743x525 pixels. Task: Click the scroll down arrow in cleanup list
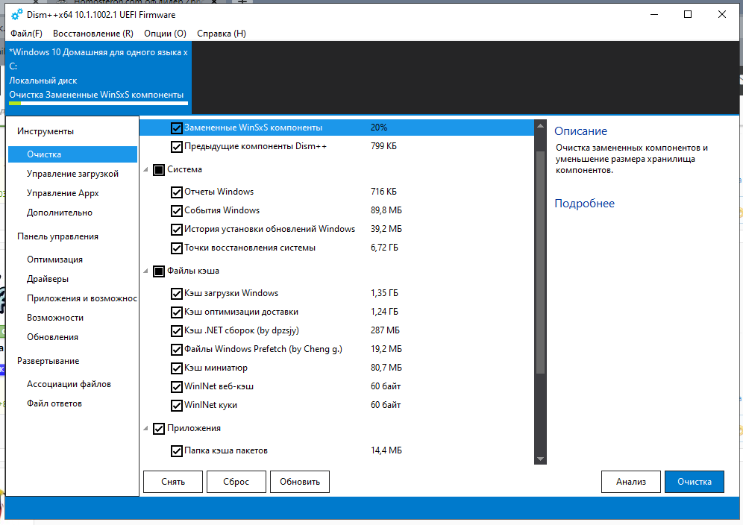pyautogui.click(x=541, y=458)
